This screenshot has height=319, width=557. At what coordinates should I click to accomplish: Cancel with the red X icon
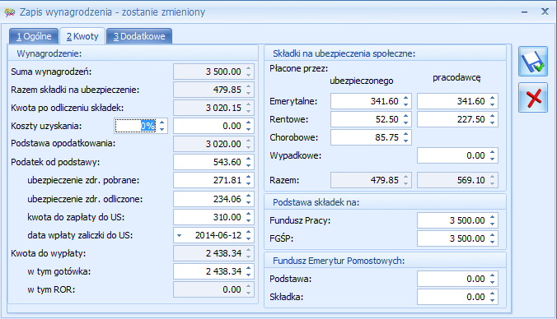[533, 98]
